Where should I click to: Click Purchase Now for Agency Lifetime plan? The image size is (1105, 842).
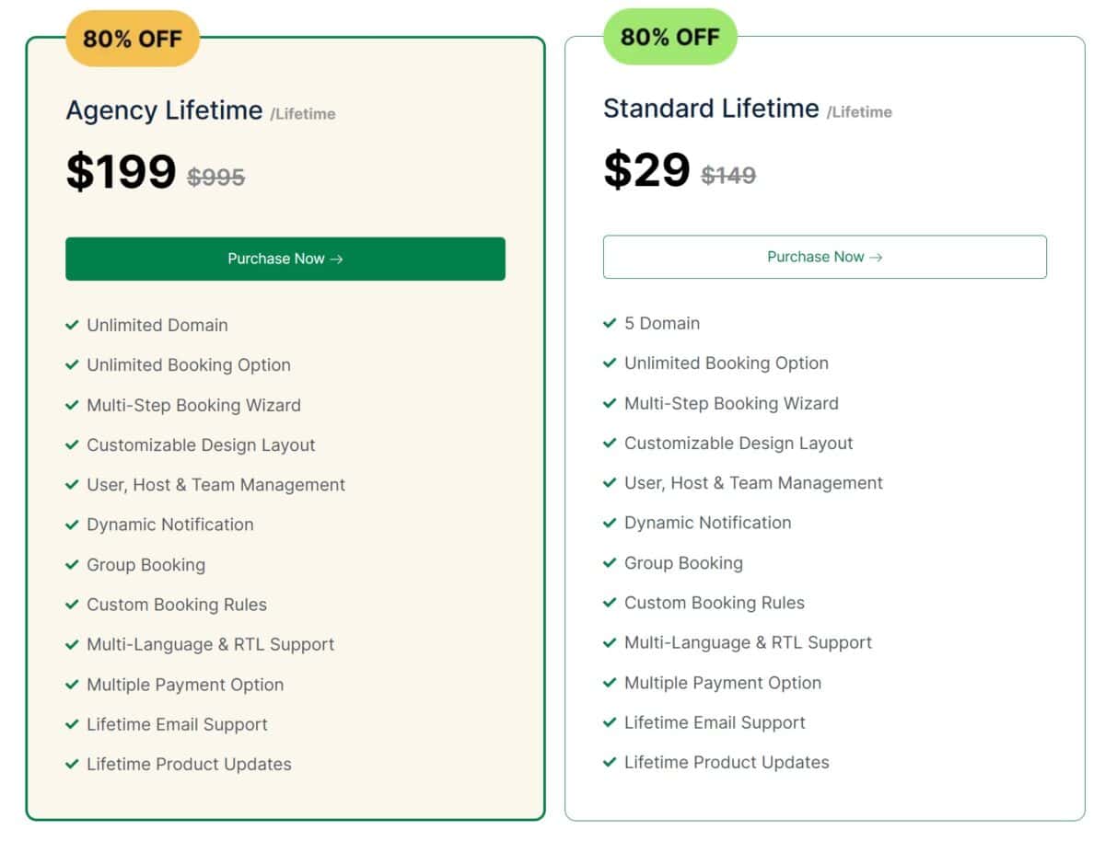pyautogui.click(x=285, y=259)
